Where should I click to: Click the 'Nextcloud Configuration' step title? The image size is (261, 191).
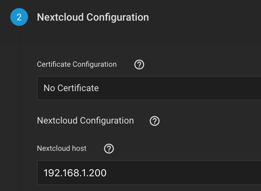tap(93, 17)
